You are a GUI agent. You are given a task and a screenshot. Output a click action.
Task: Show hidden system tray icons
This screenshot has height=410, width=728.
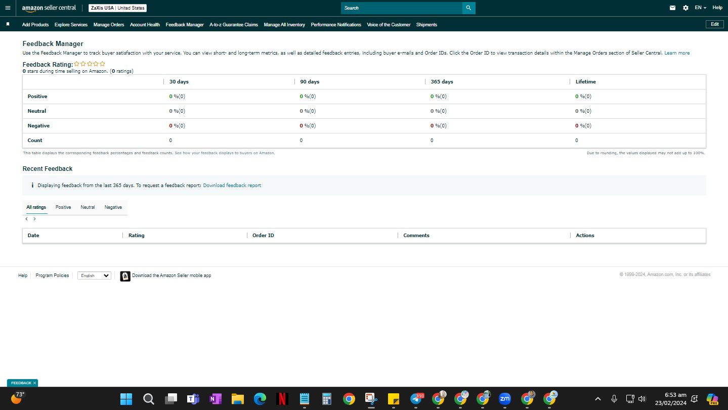click(597, 399)
